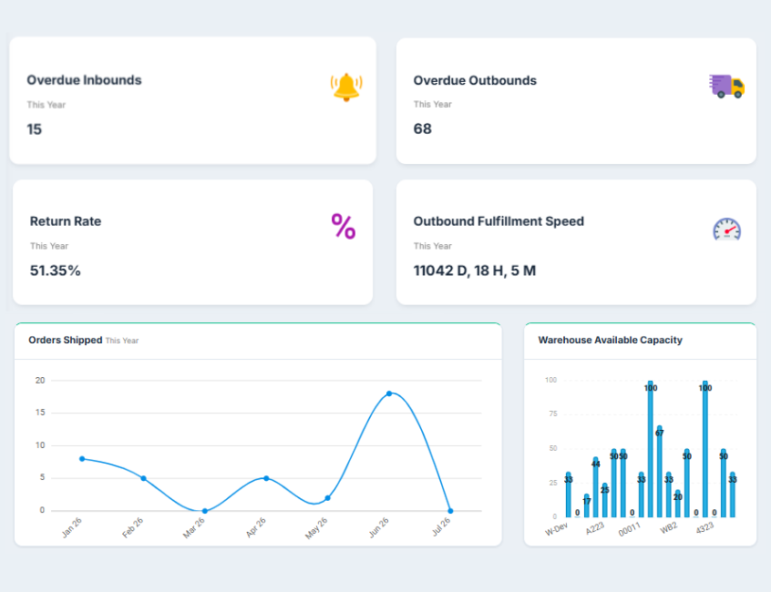Click the A223 warehouse axis label

click(x=595, y=528)
